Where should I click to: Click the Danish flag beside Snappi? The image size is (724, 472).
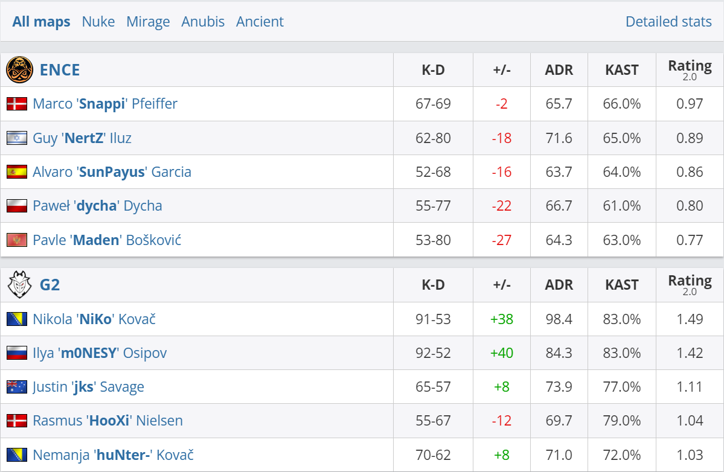[x=16, y=104]
